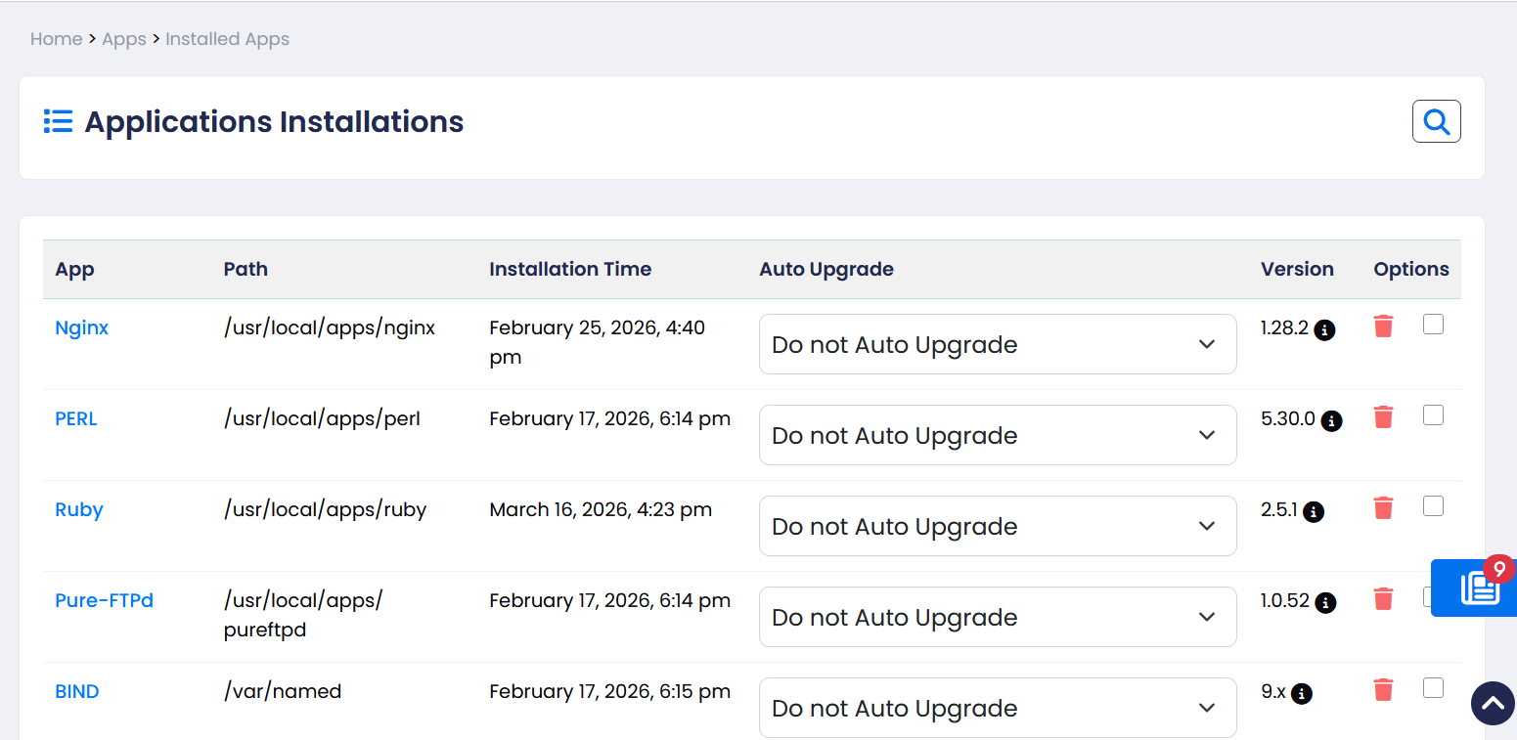
Task: Tick the checkbox in the Nginx row
Action: tap(1433, 325)
